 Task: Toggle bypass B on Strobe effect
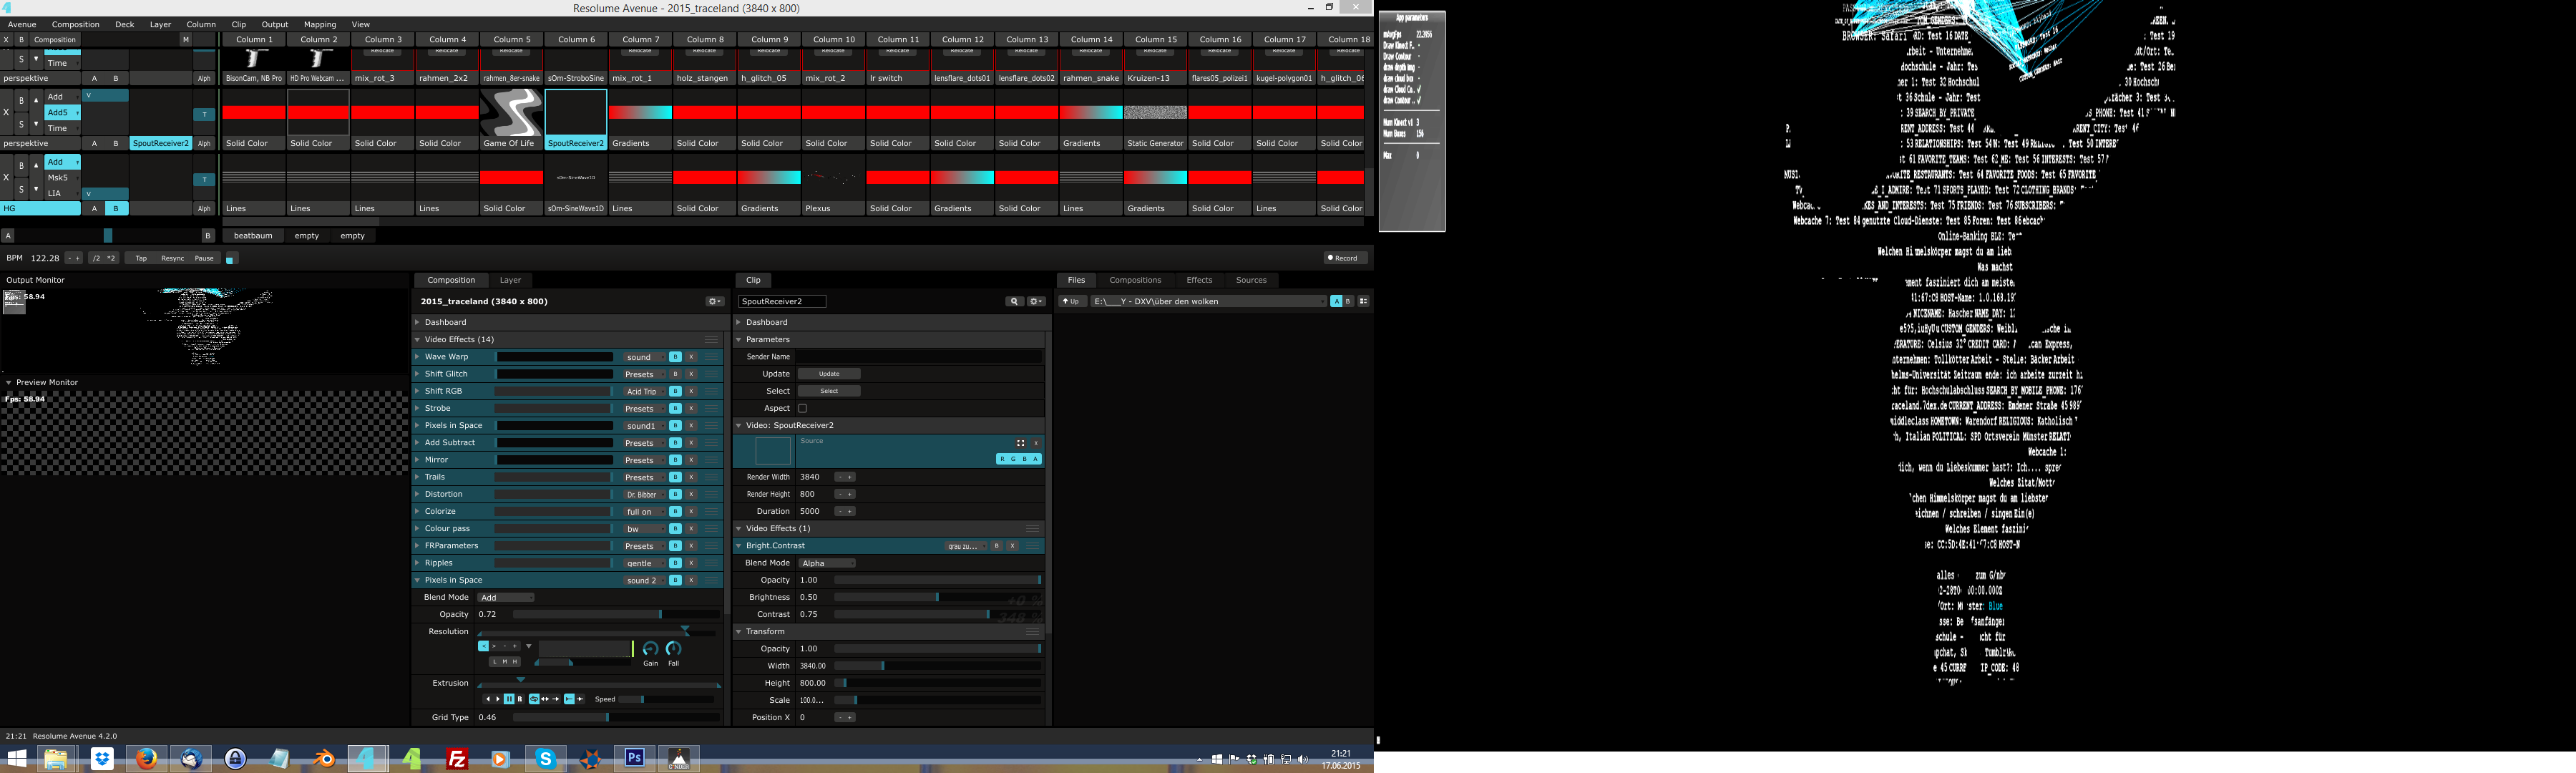[675, 408]
